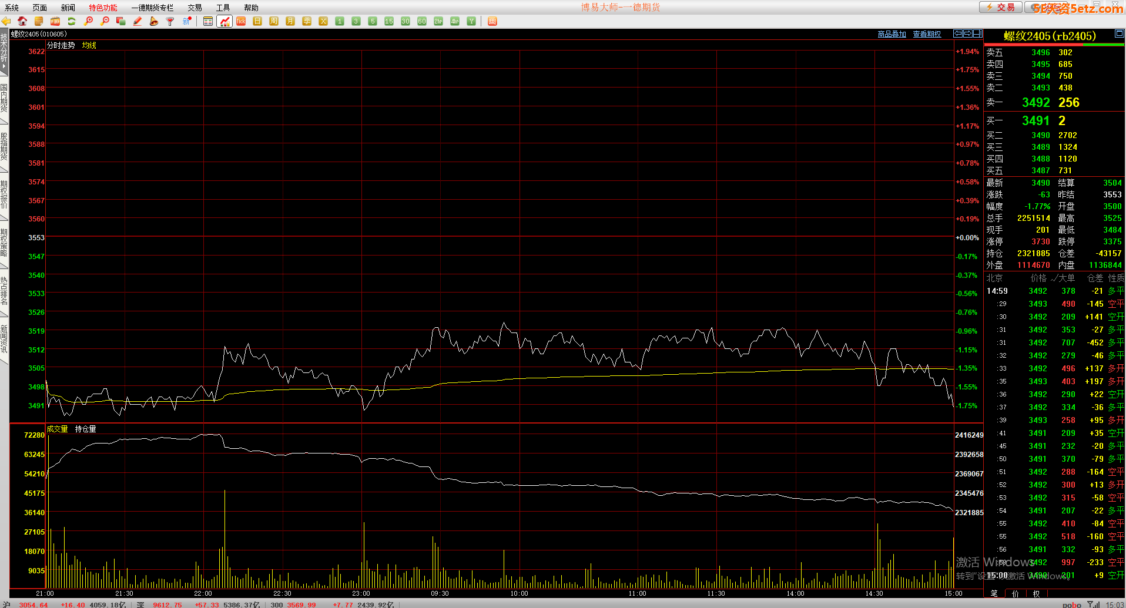This screenshot has width=1126, height=608.
Task: Click the 商品叠加 link
Action: [892, 34]
